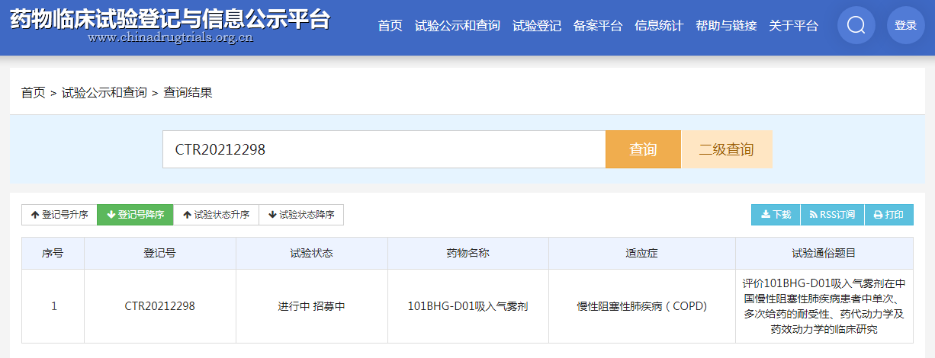Open the 试验公示和查询 menu

point(458,26)
